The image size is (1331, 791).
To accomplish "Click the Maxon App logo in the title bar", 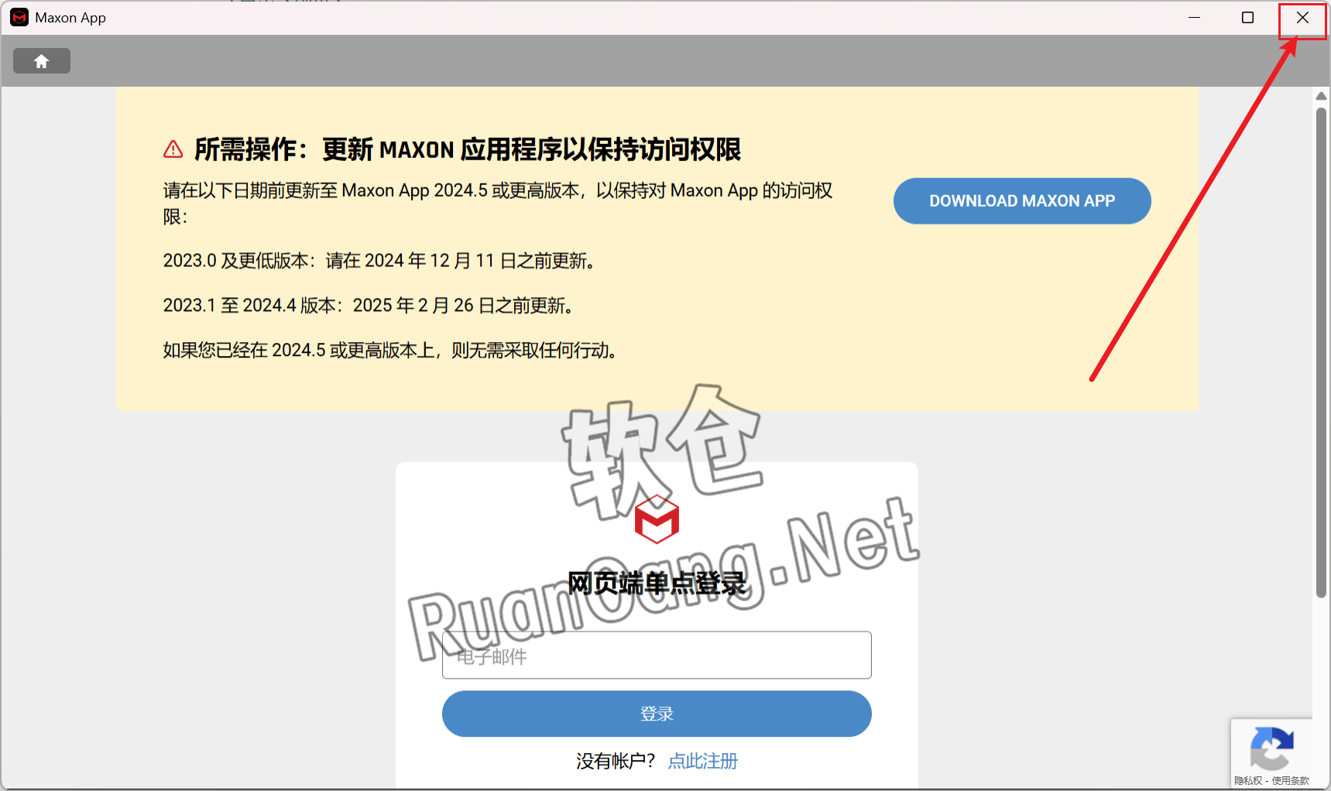I will 19,17.
